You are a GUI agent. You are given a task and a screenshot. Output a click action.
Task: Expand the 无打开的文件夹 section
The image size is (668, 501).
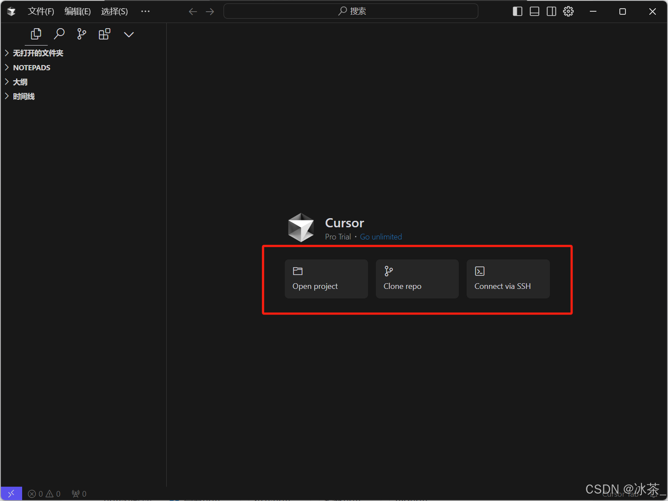pos(83,53)
